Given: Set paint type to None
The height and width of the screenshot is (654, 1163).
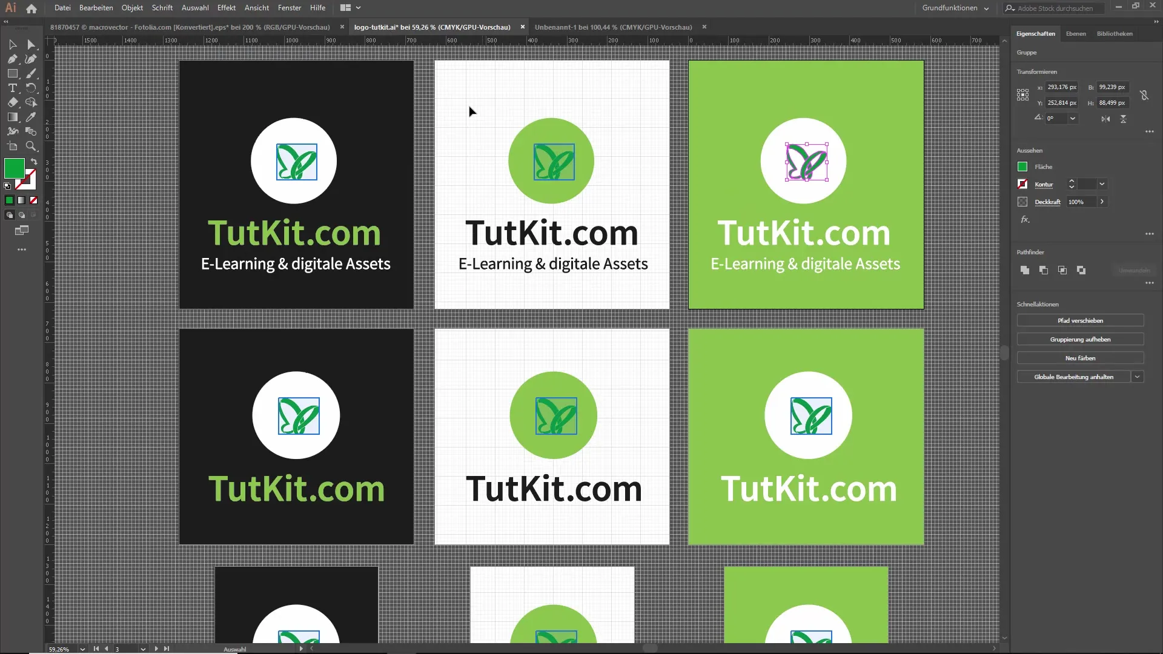Looking at the screenshot, I should pyautogui.click(x=33, y=200).
